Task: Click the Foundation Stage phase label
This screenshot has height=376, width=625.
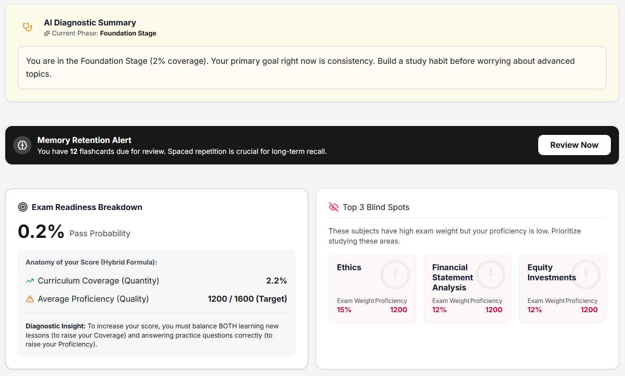Action: pyautogui.click(x=128, y=34)
